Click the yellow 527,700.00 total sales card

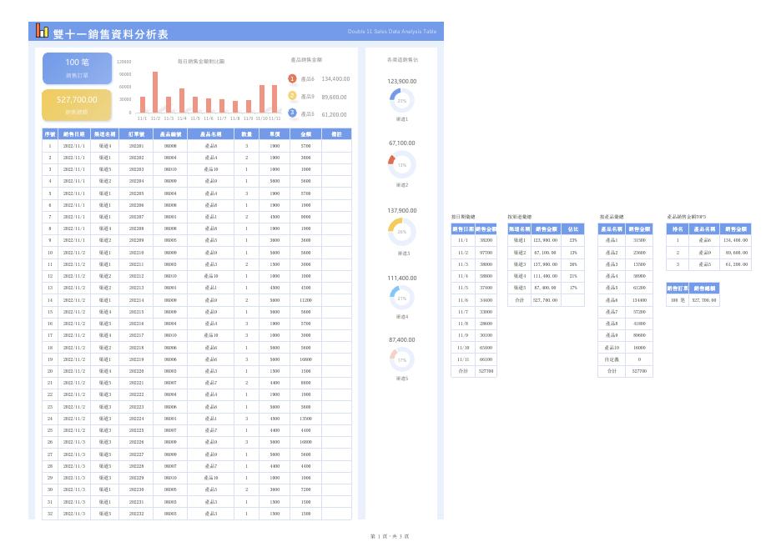point(77,105)
